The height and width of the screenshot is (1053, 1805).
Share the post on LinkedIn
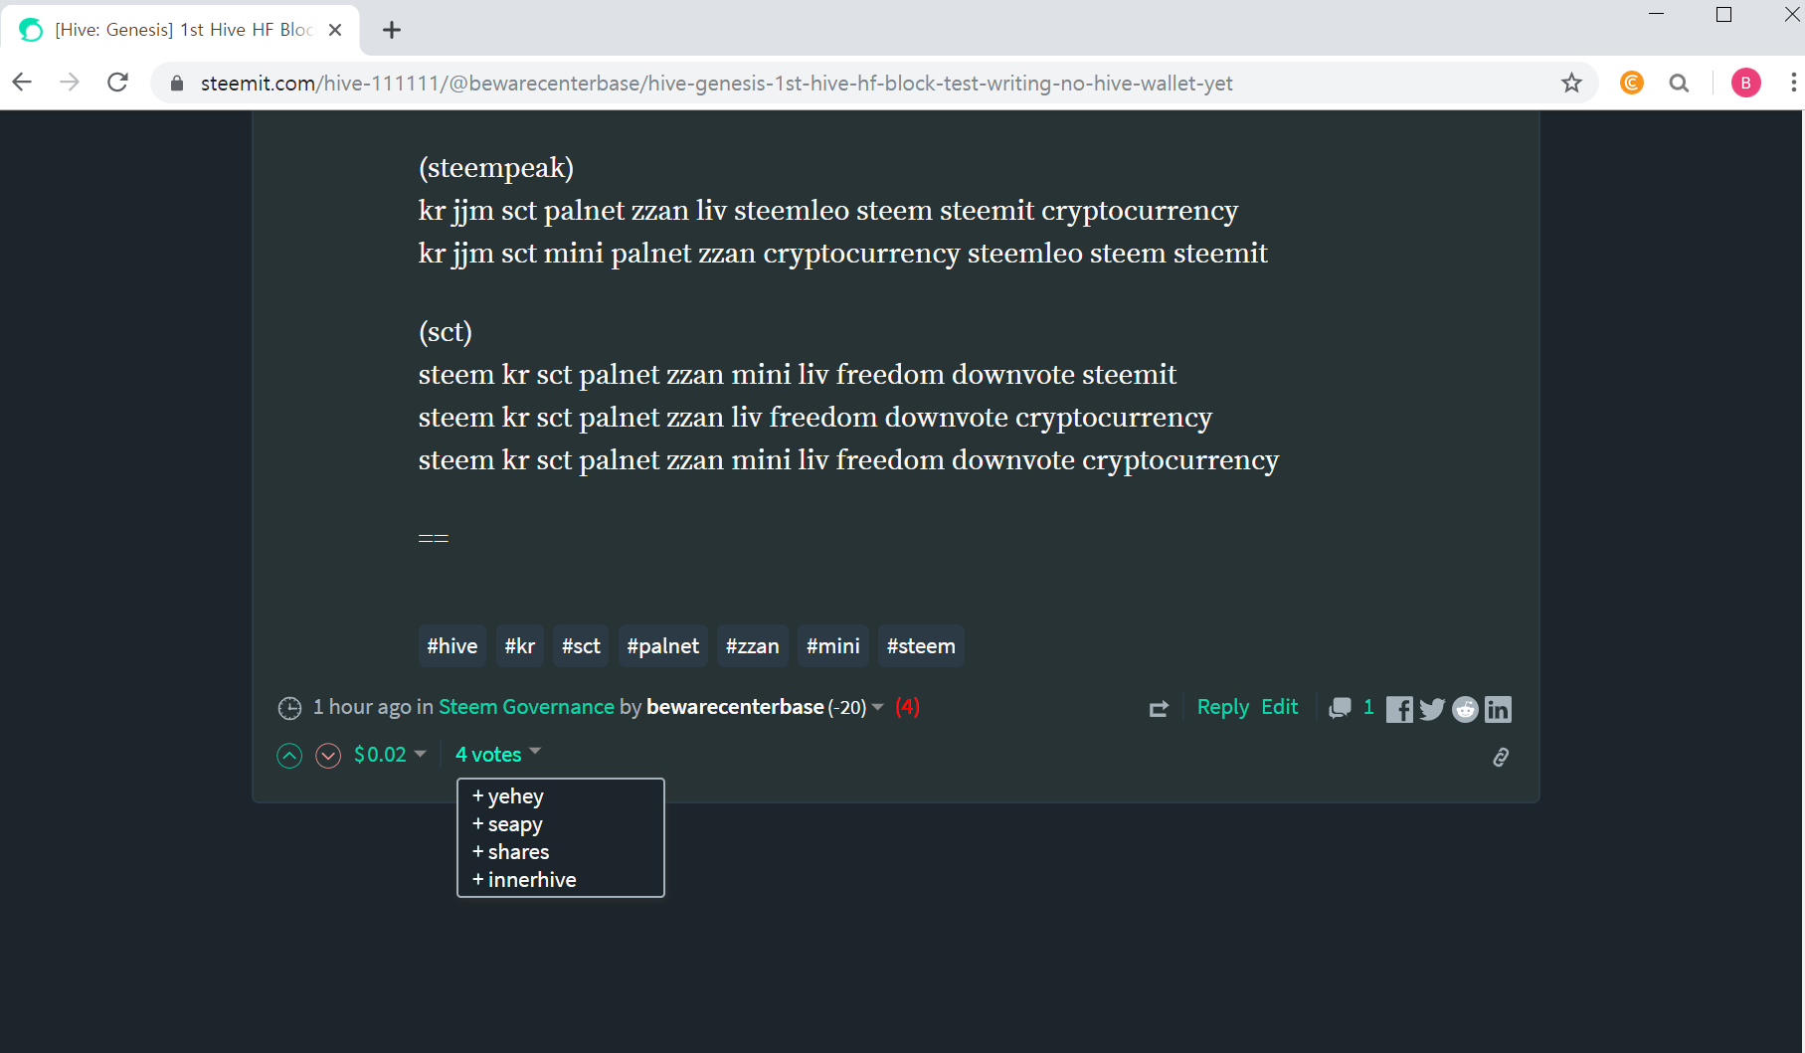pyautogui.click(x=1498, y=709)
